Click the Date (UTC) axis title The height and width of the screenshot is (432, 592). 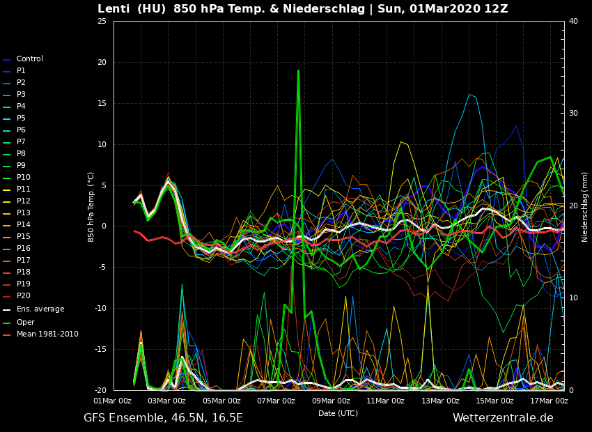[x=338, y=413]
